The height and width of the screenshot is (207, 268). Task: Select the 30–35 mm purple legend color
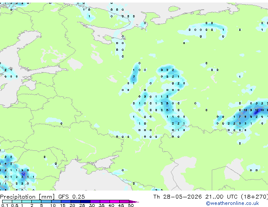95,202
